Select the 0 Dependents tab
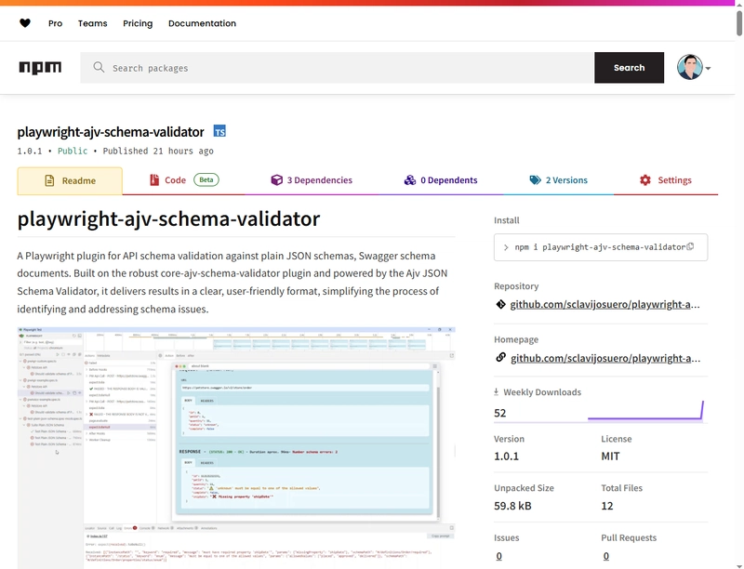Screen dimensions: 744x569 pyautogui.click(x=441, y=180)
